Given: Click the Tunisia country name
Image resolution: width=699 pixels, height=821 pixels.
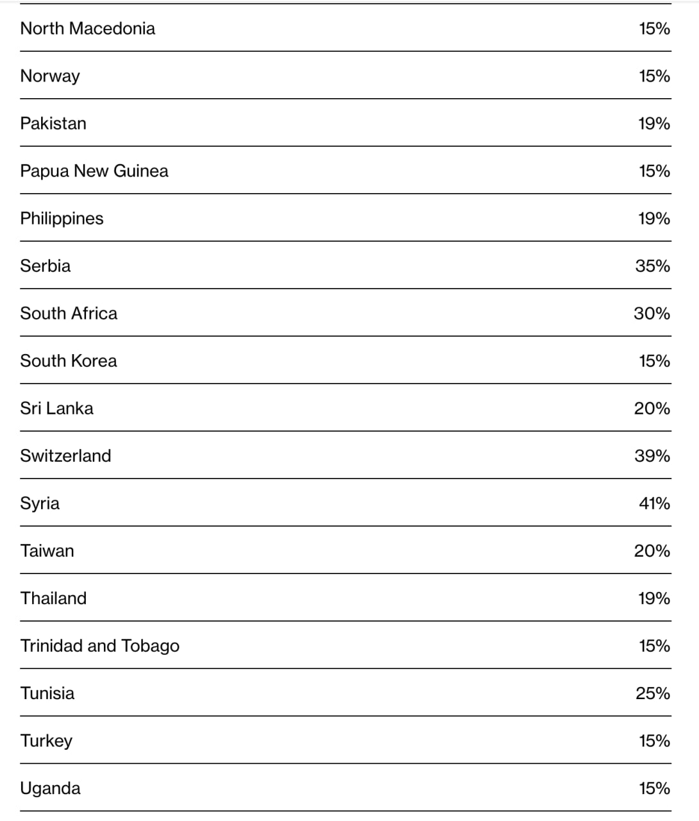Looking at the screenshot, I should pos(47,693).
